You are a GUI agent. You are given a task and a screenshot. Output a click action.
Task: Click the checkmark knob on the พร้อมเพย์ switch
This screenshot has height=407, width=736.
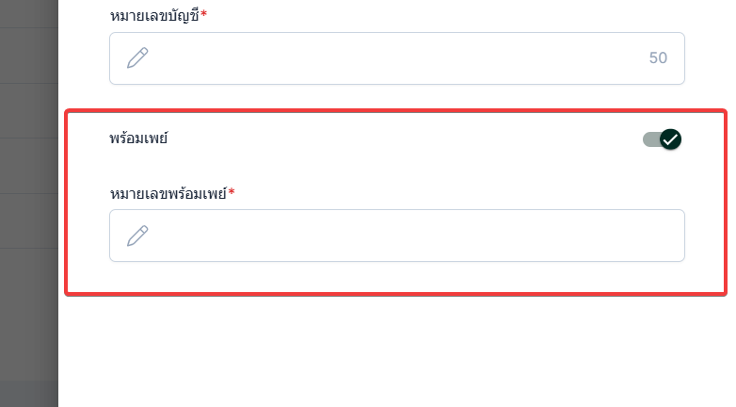670,139
